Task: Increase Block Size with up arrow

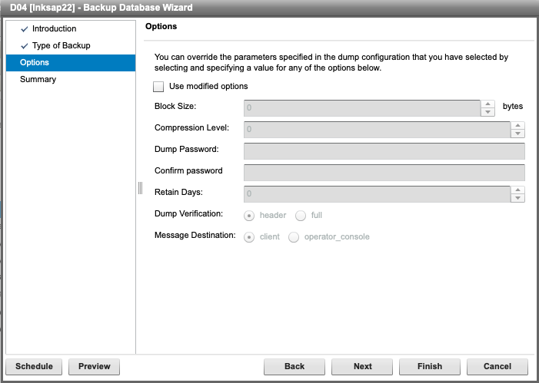Action: coord(487,103)
